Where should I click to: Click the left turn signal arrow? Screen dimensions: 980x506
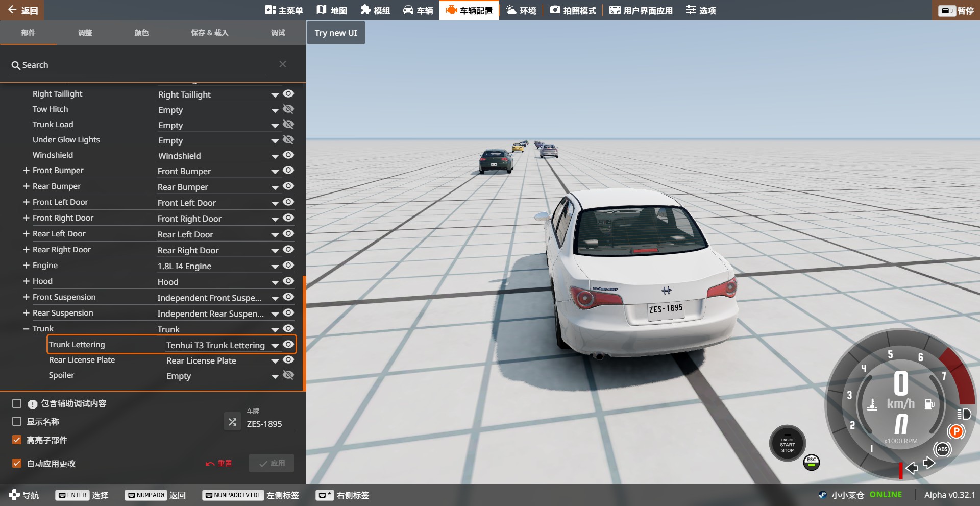[912, 467]
